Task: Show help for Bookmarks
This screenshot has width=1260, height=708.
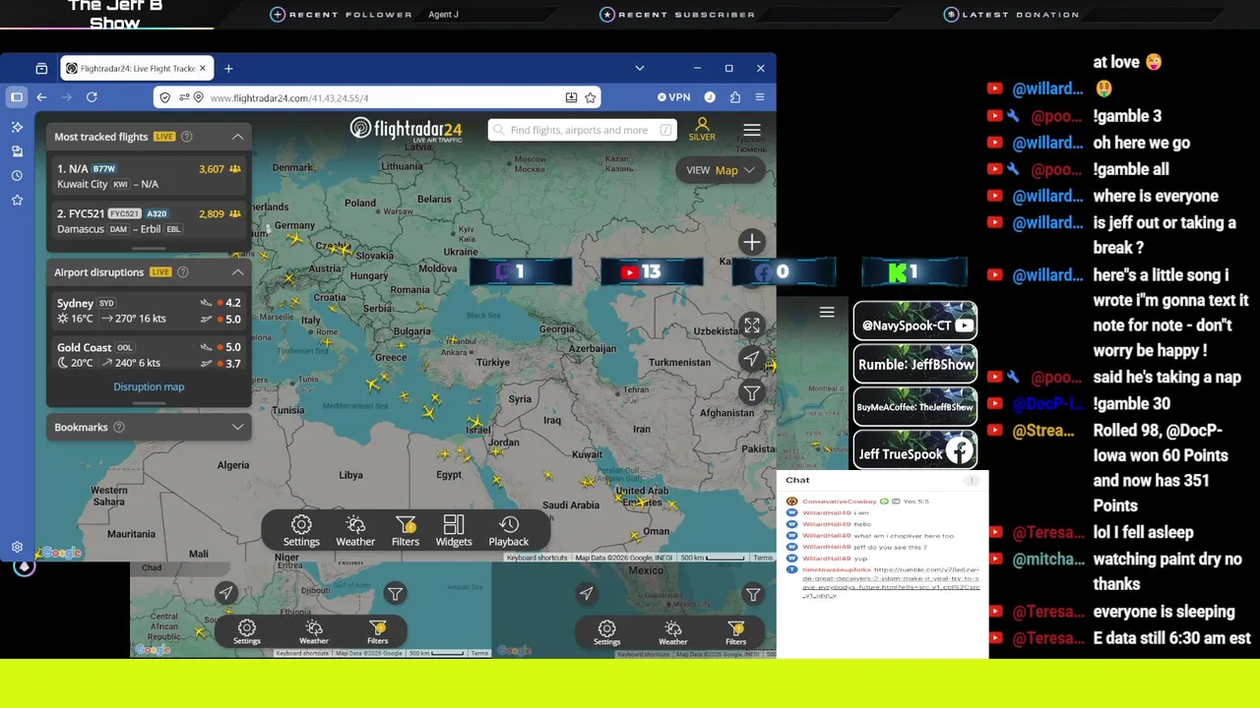Action: coord(119,428)
